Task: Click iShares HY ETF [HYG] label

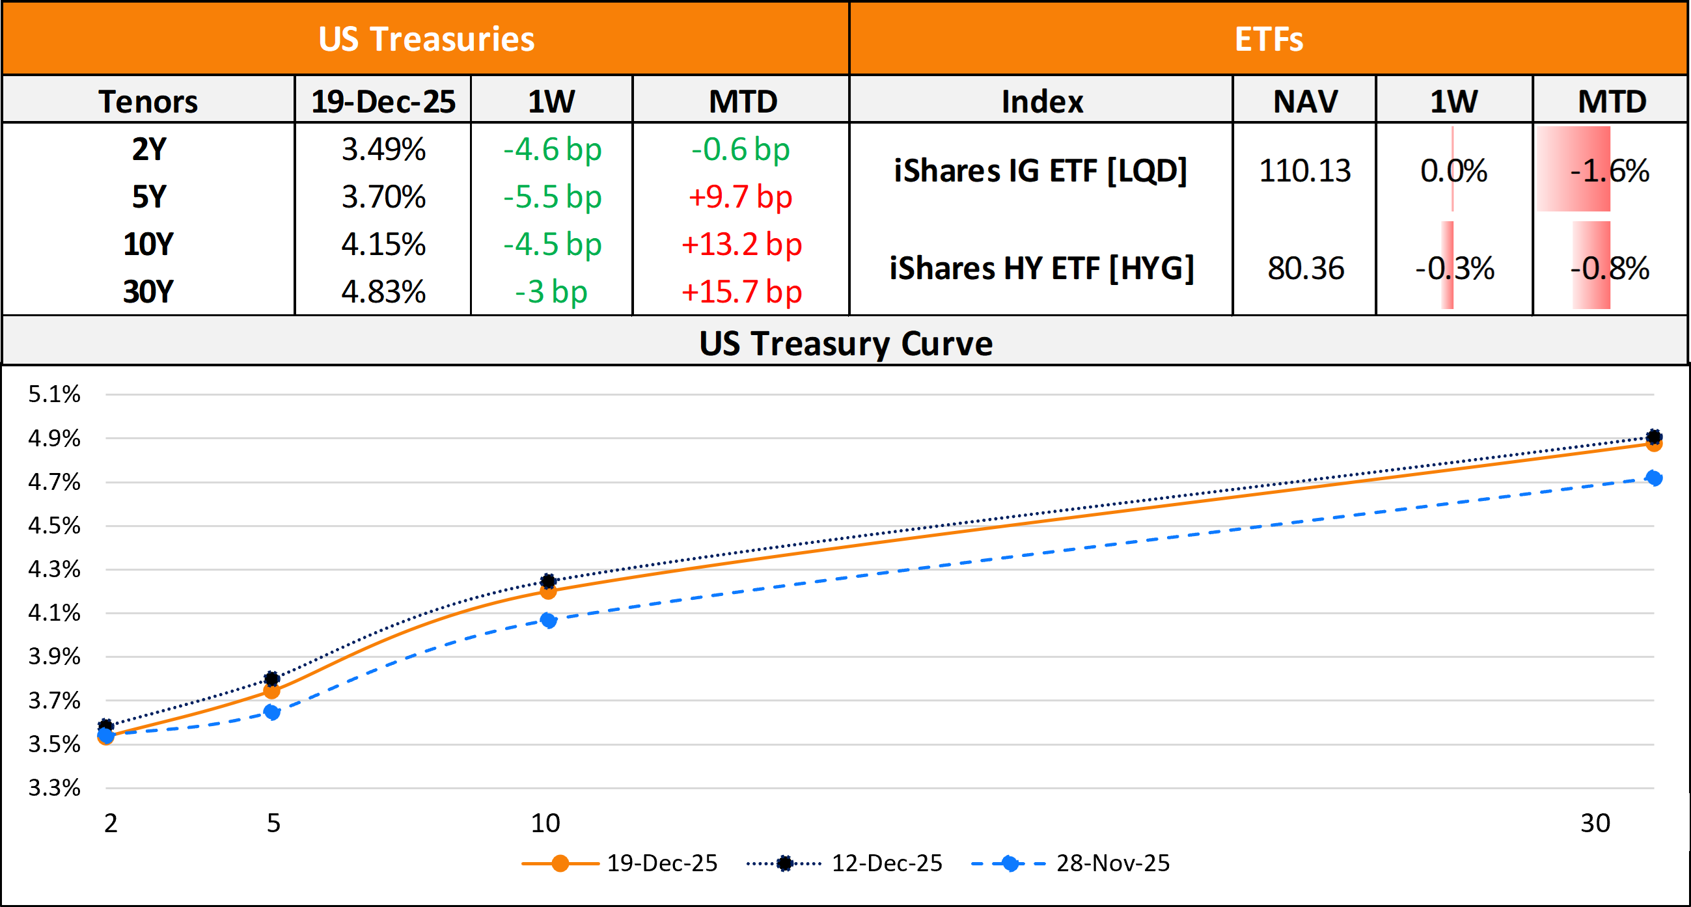Action: point(1041,268)
